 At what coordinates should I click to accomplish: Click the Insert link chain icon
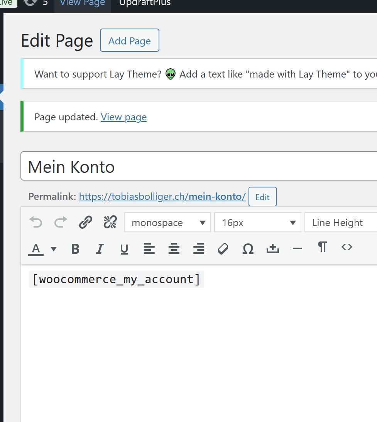(x=85, y=223)
